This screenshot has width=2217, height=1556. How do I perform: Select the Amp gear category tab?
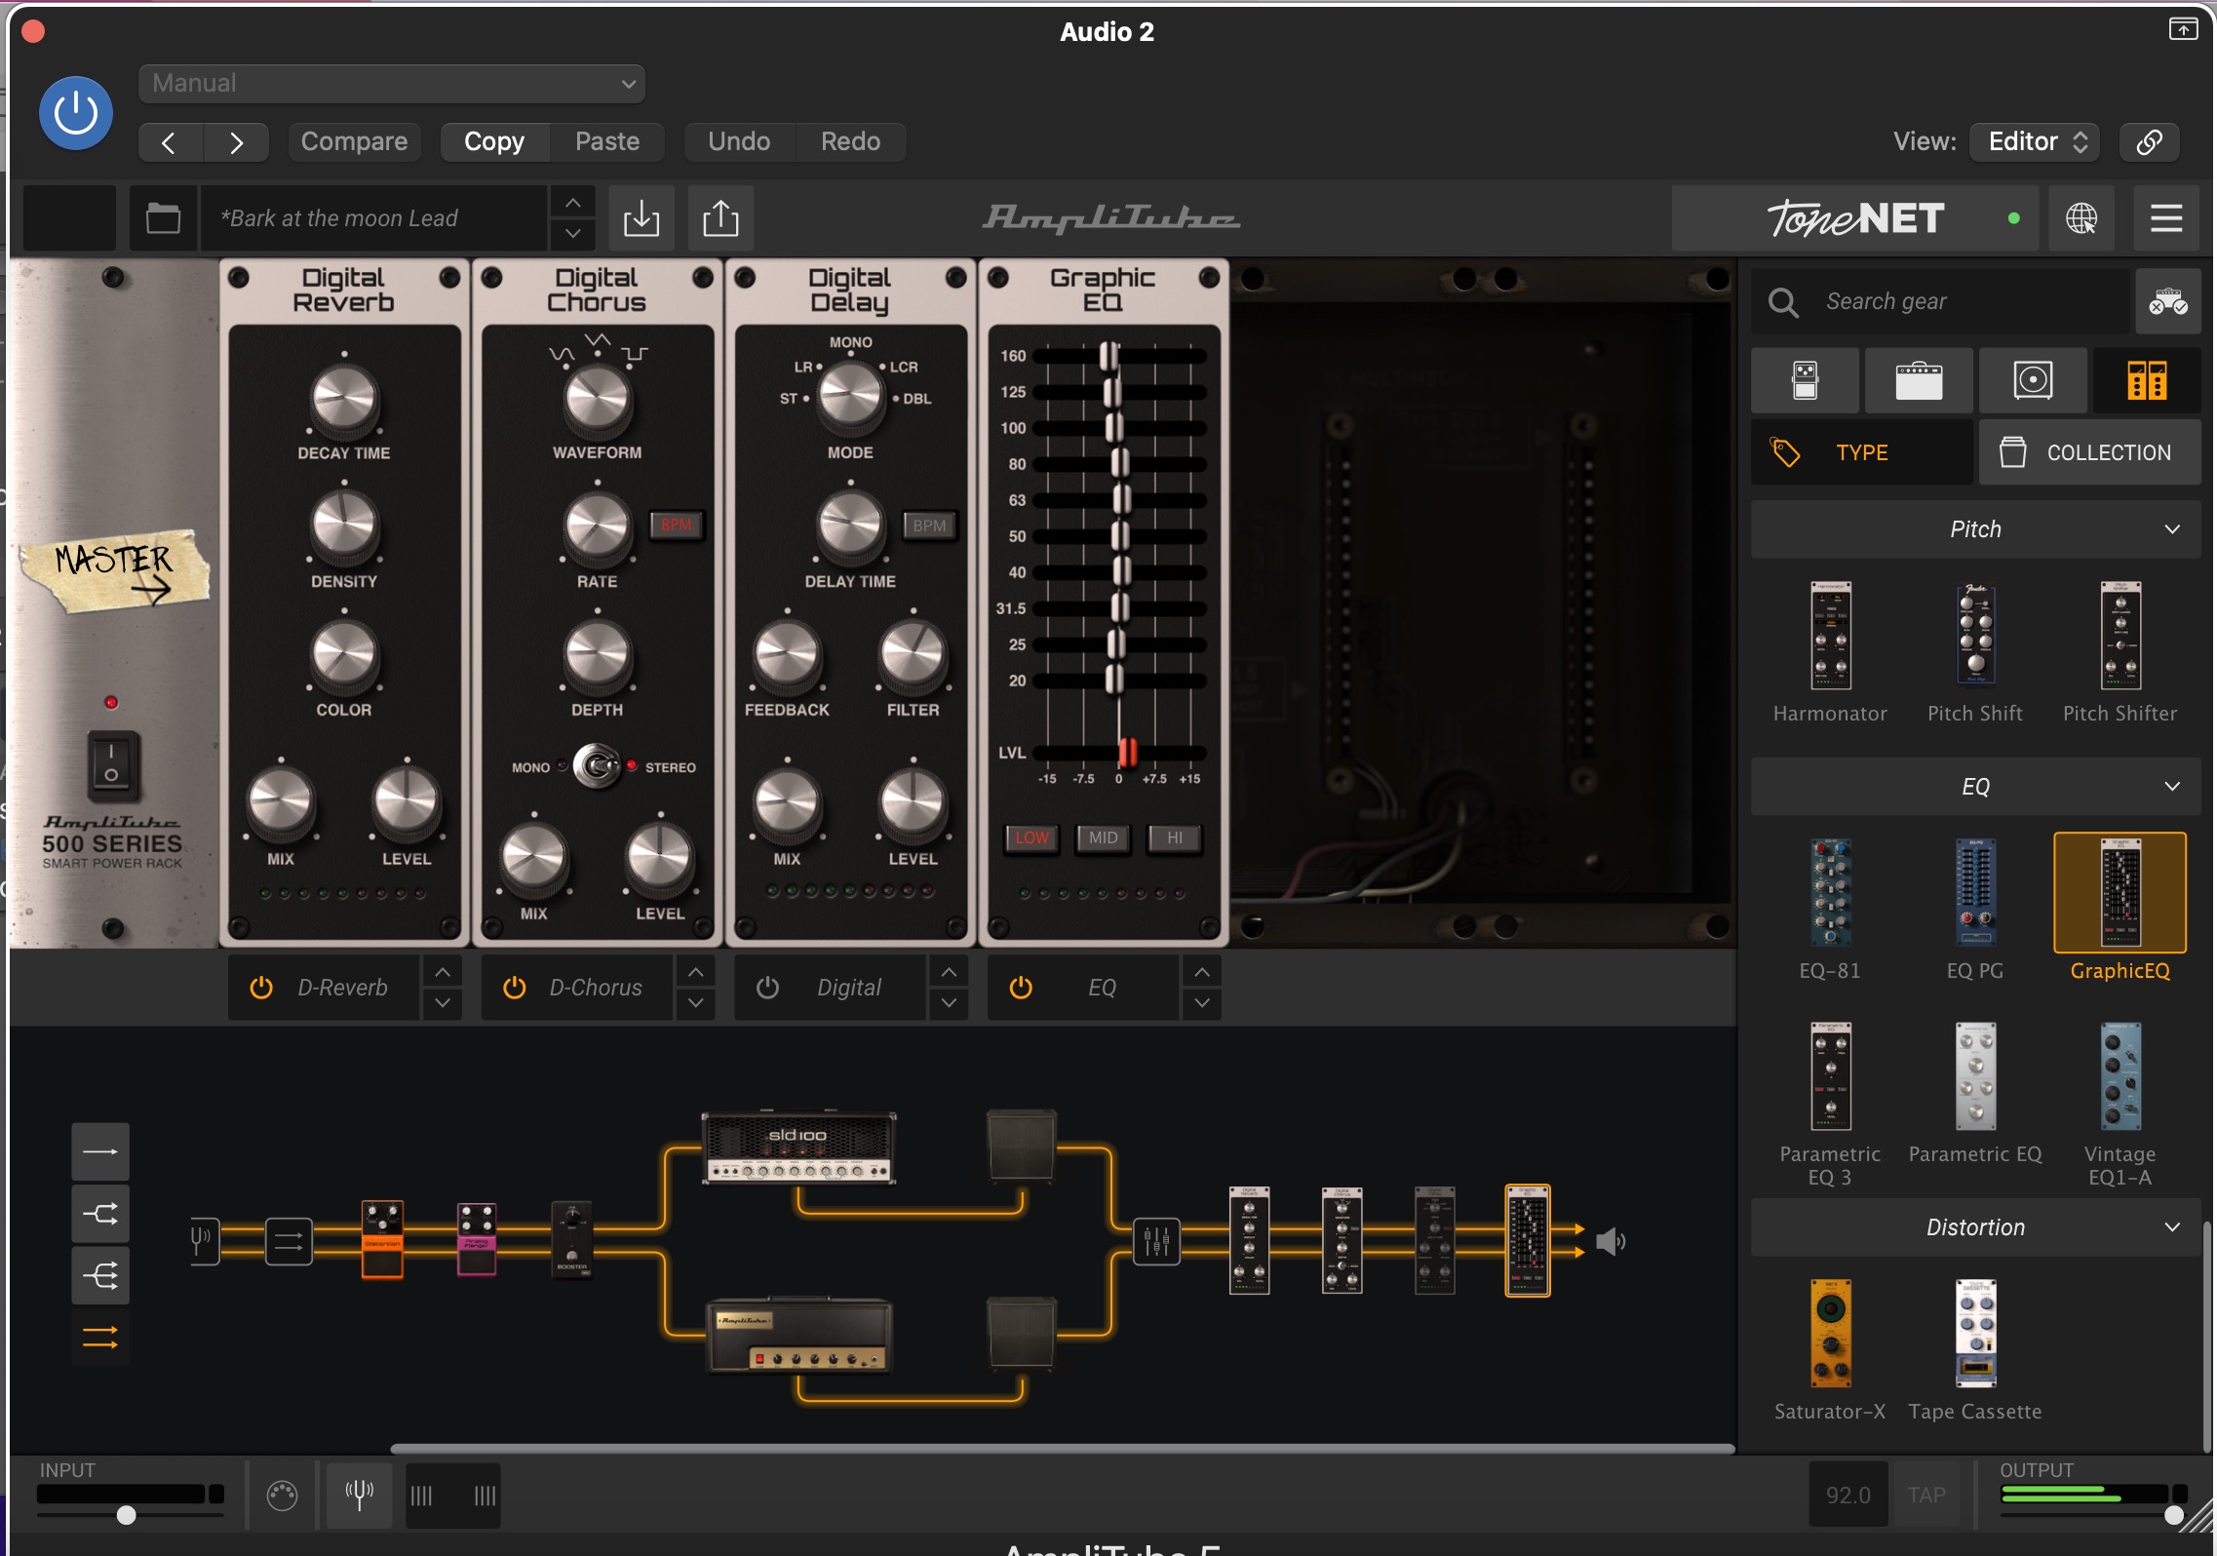pos(1919,380)
